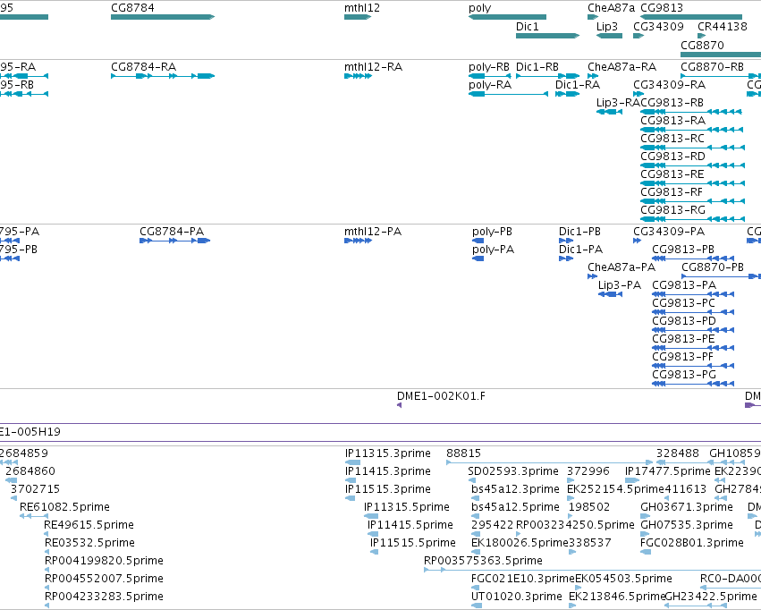Image resolution: width=761 pixels, height=610 pixels.
Task: Select transcript CG9813-RE
Action: (692, 183)
